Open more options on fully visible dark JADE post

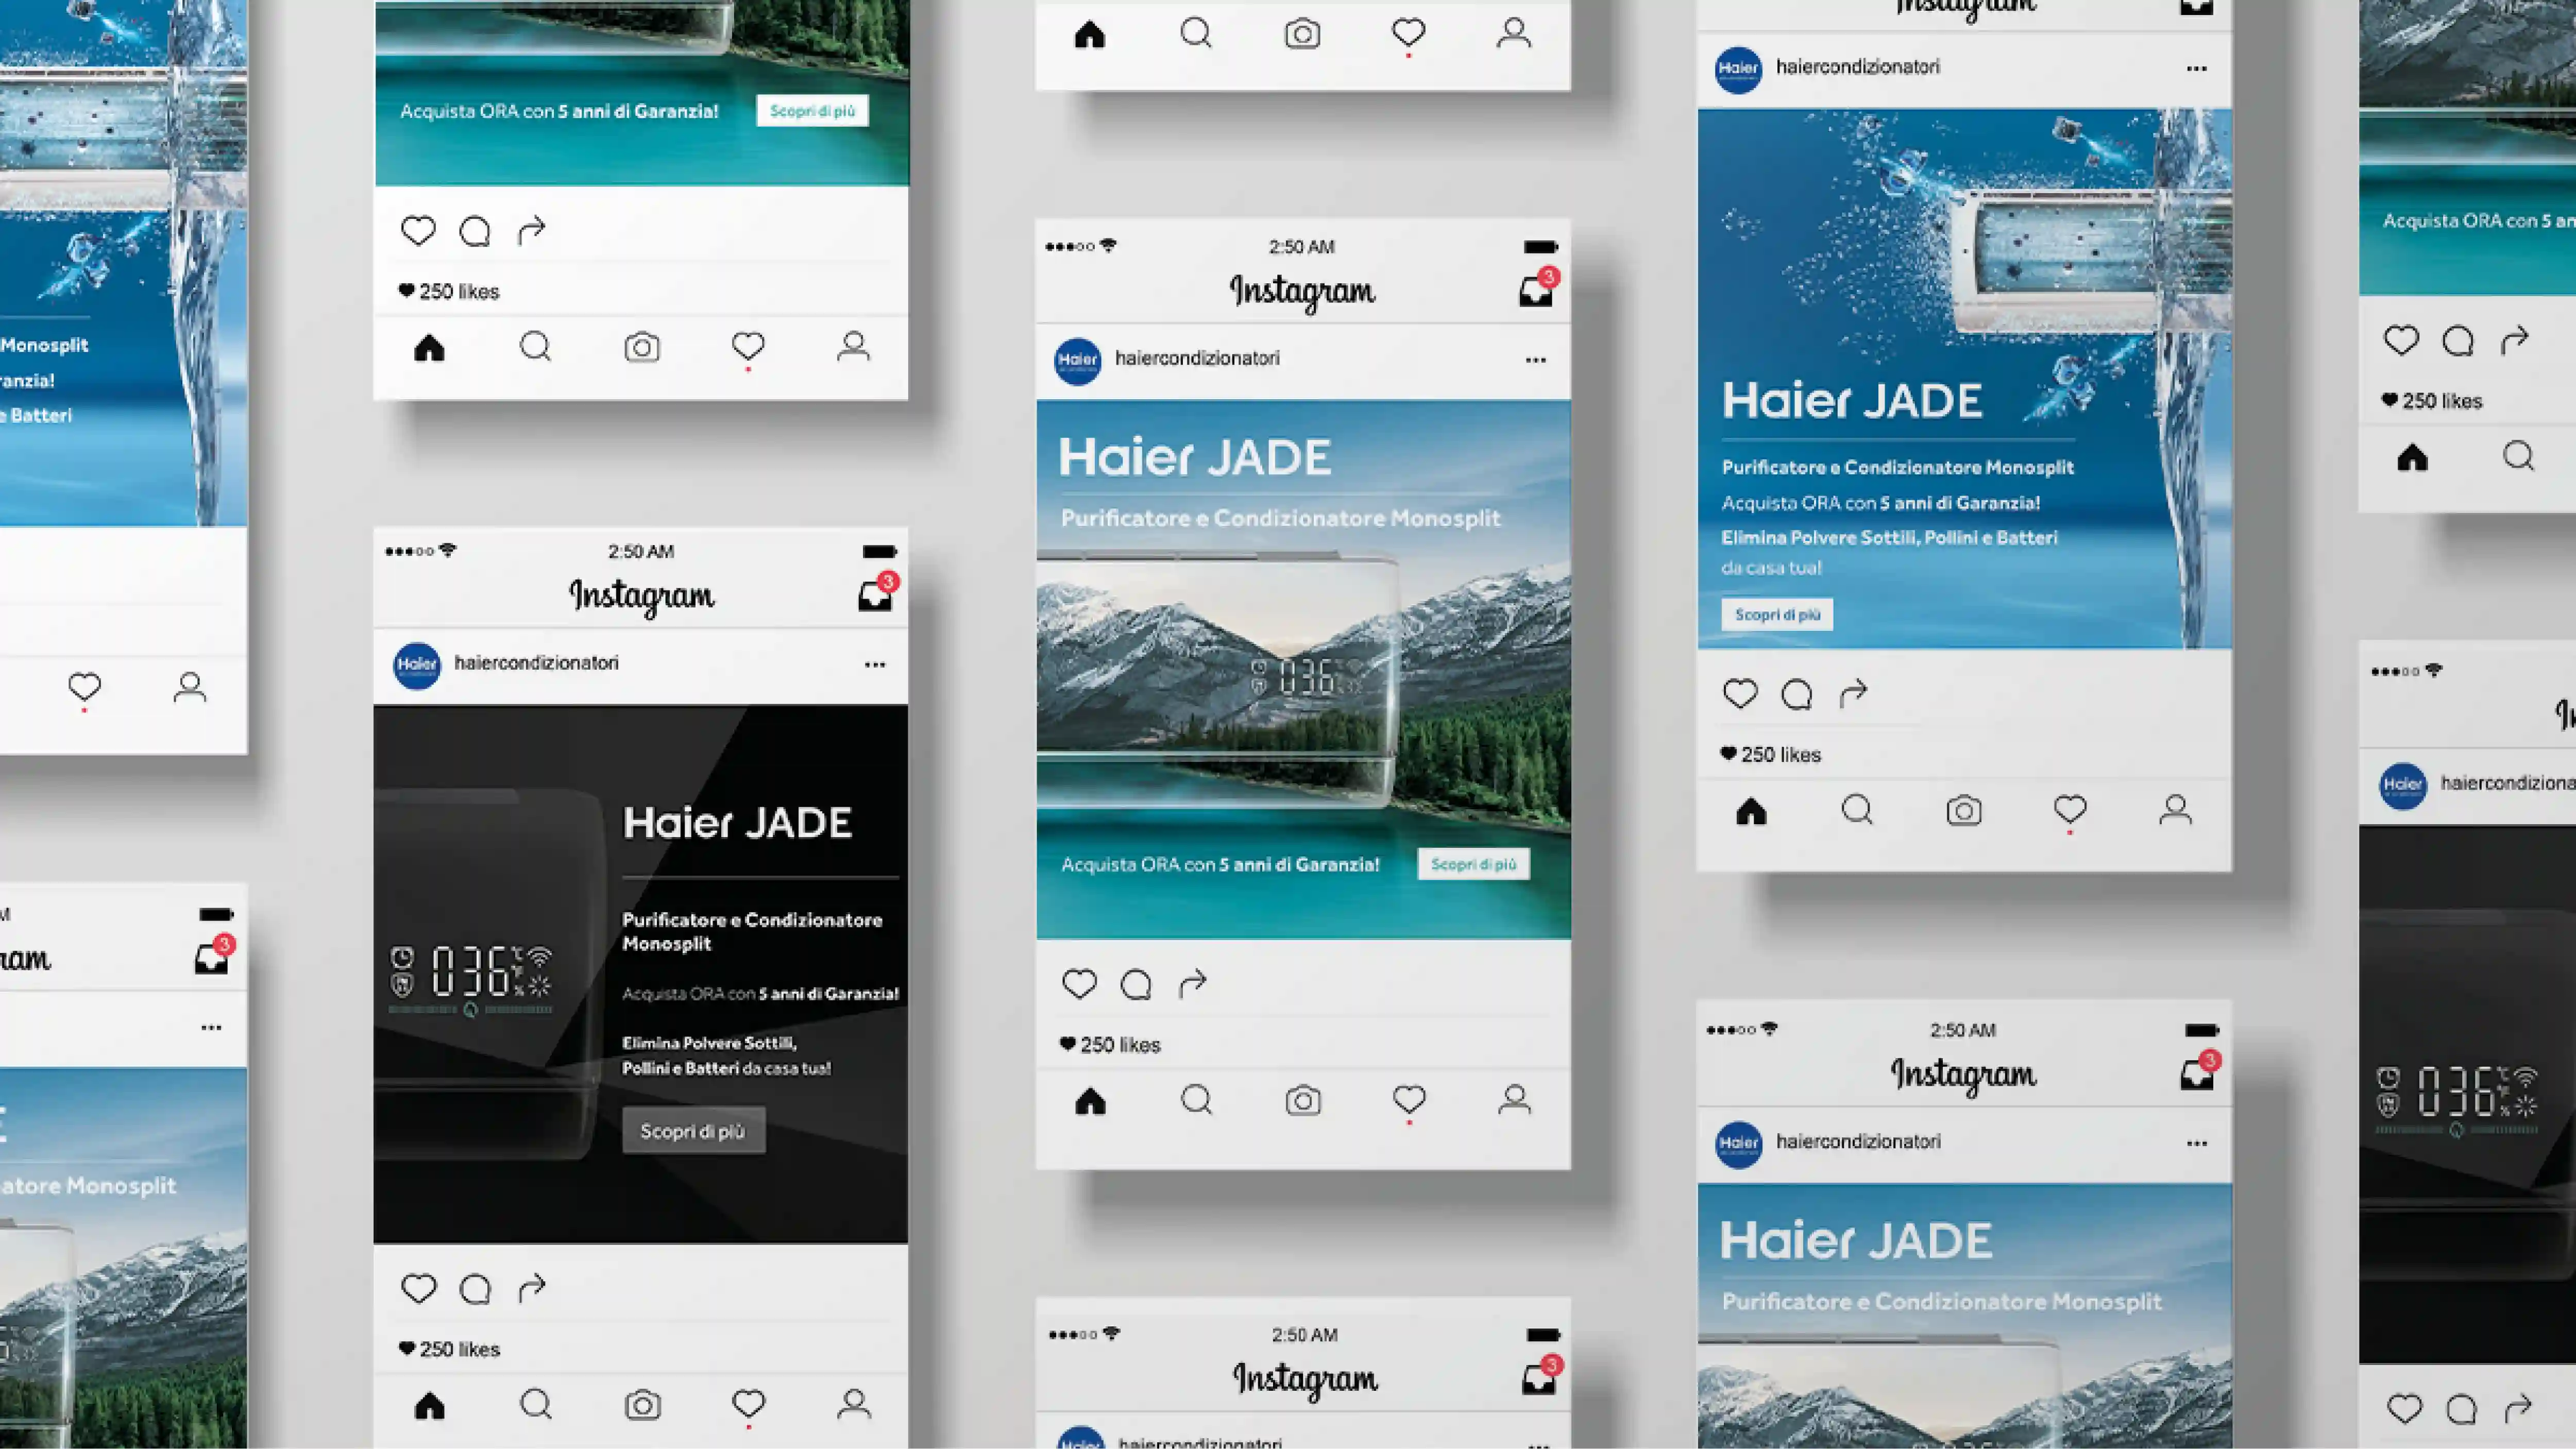click(x=875, y=665)
